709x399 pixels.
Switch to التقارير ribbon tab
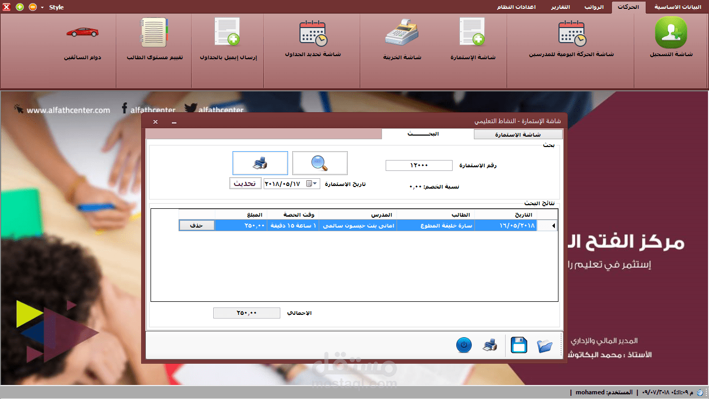click(x=560, y=7)
